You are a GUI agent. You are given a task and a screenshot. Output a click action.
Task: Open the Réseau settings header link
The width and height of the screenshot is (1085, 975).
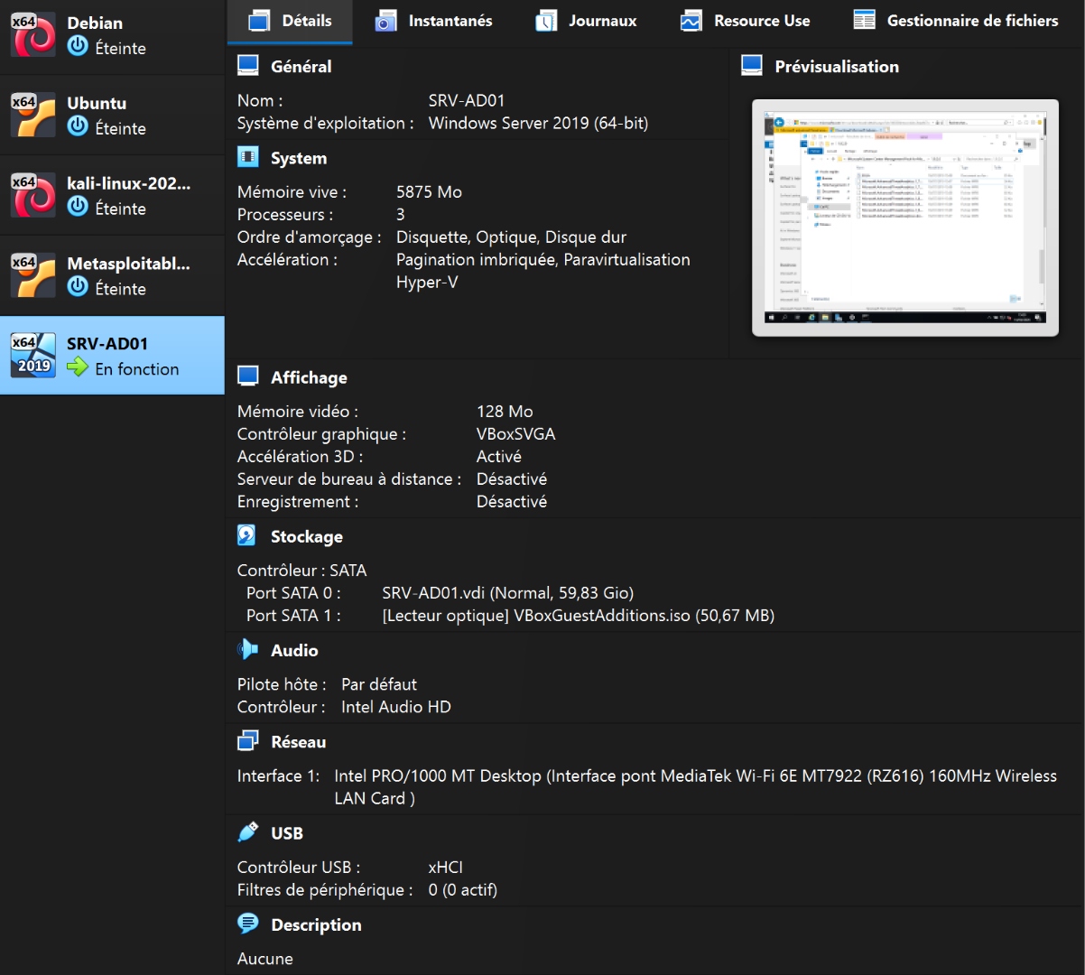[298, 742]
